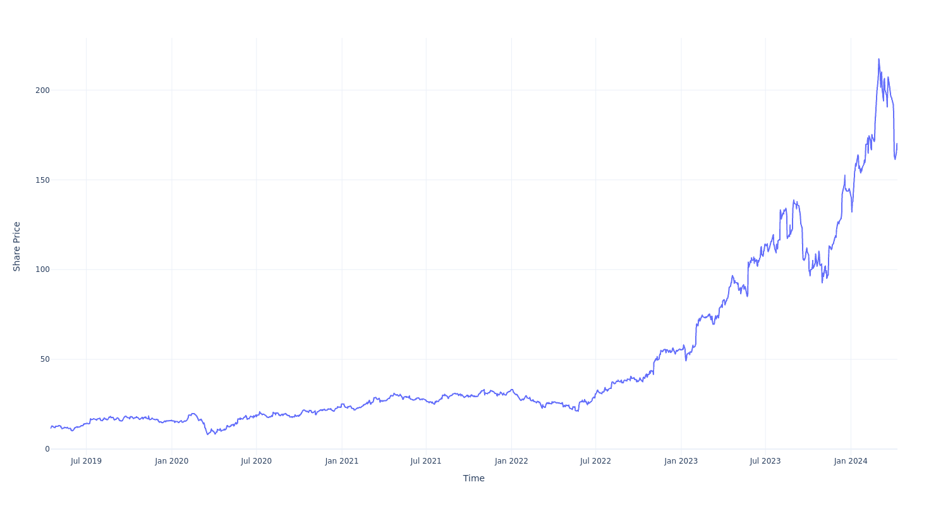This screenshot has width=948, height=506.
Task: Click the 'Jul 2019' x-axis label
Action: (86, 461)
